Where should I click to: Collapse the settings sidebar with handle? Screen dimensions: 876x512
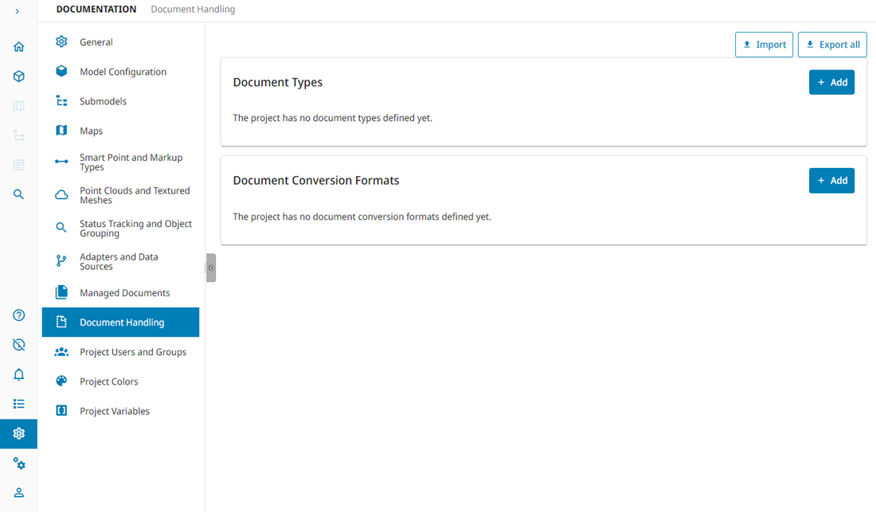210,268
